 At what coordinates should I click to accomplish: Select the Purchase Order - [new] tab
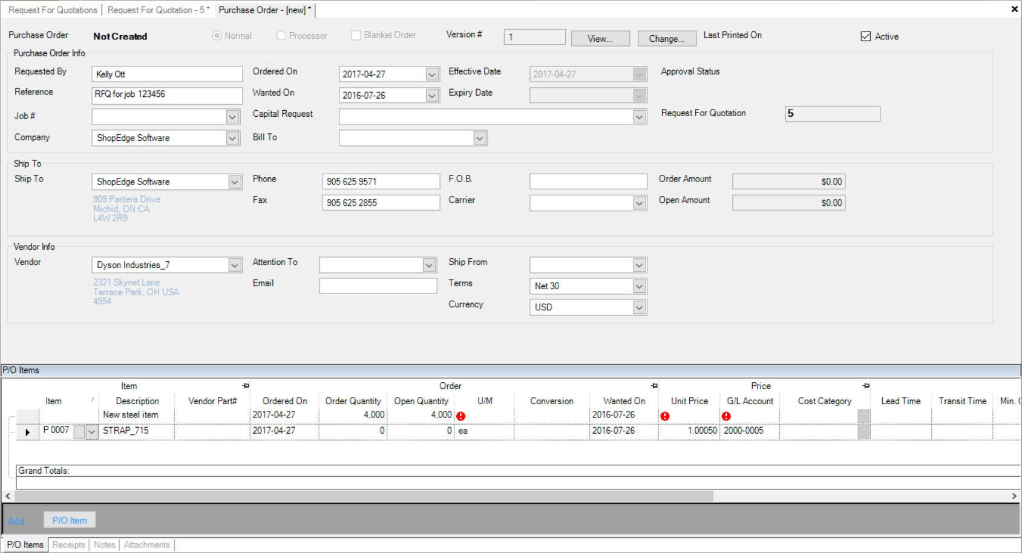coord(265,10)
